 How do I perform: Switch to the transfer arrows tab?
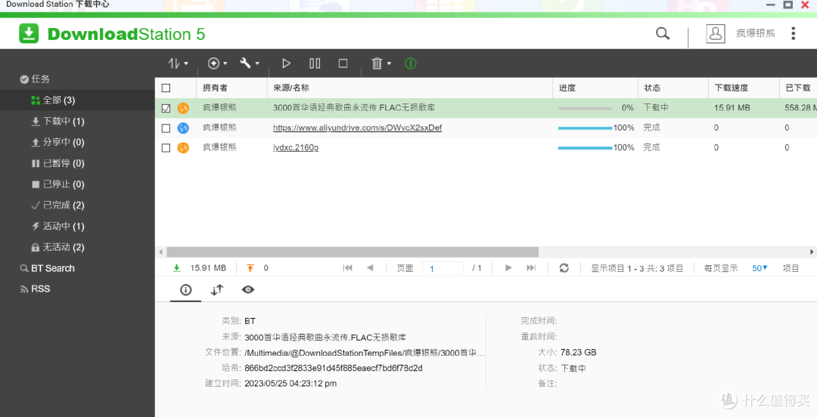(x=217, y=290)
